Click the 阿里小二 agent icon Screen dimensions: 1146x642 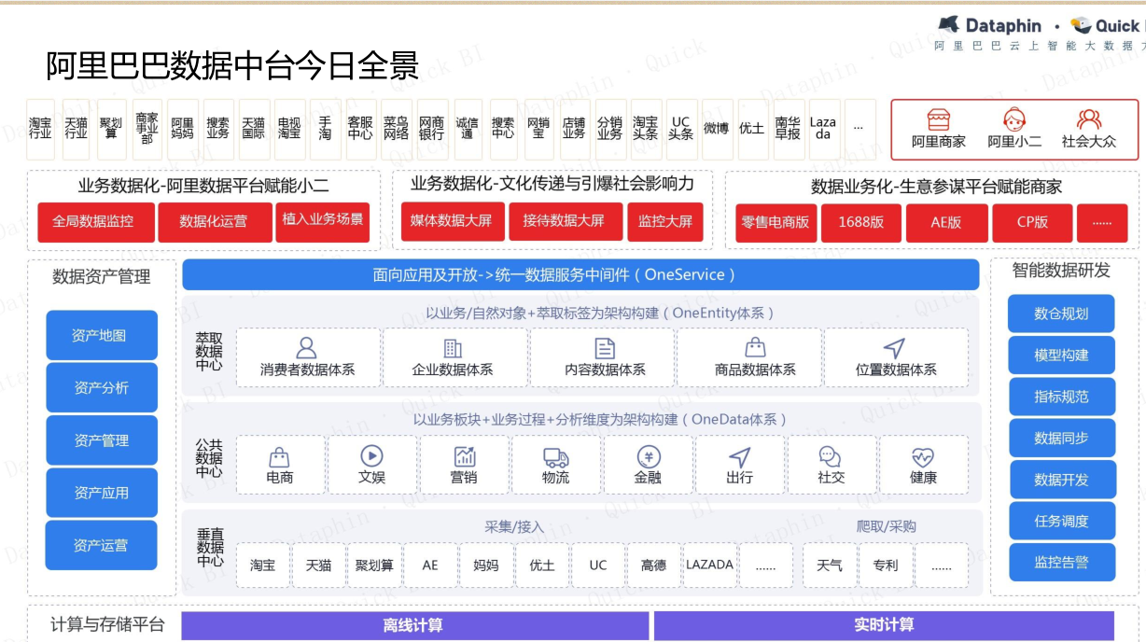(1014, 119)
